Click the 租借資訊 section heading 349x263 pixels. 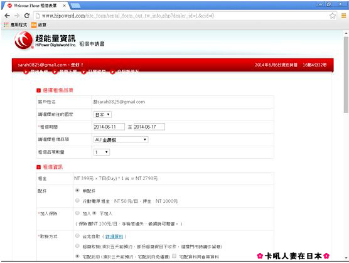pyautogui.click(x=53, y=167)
